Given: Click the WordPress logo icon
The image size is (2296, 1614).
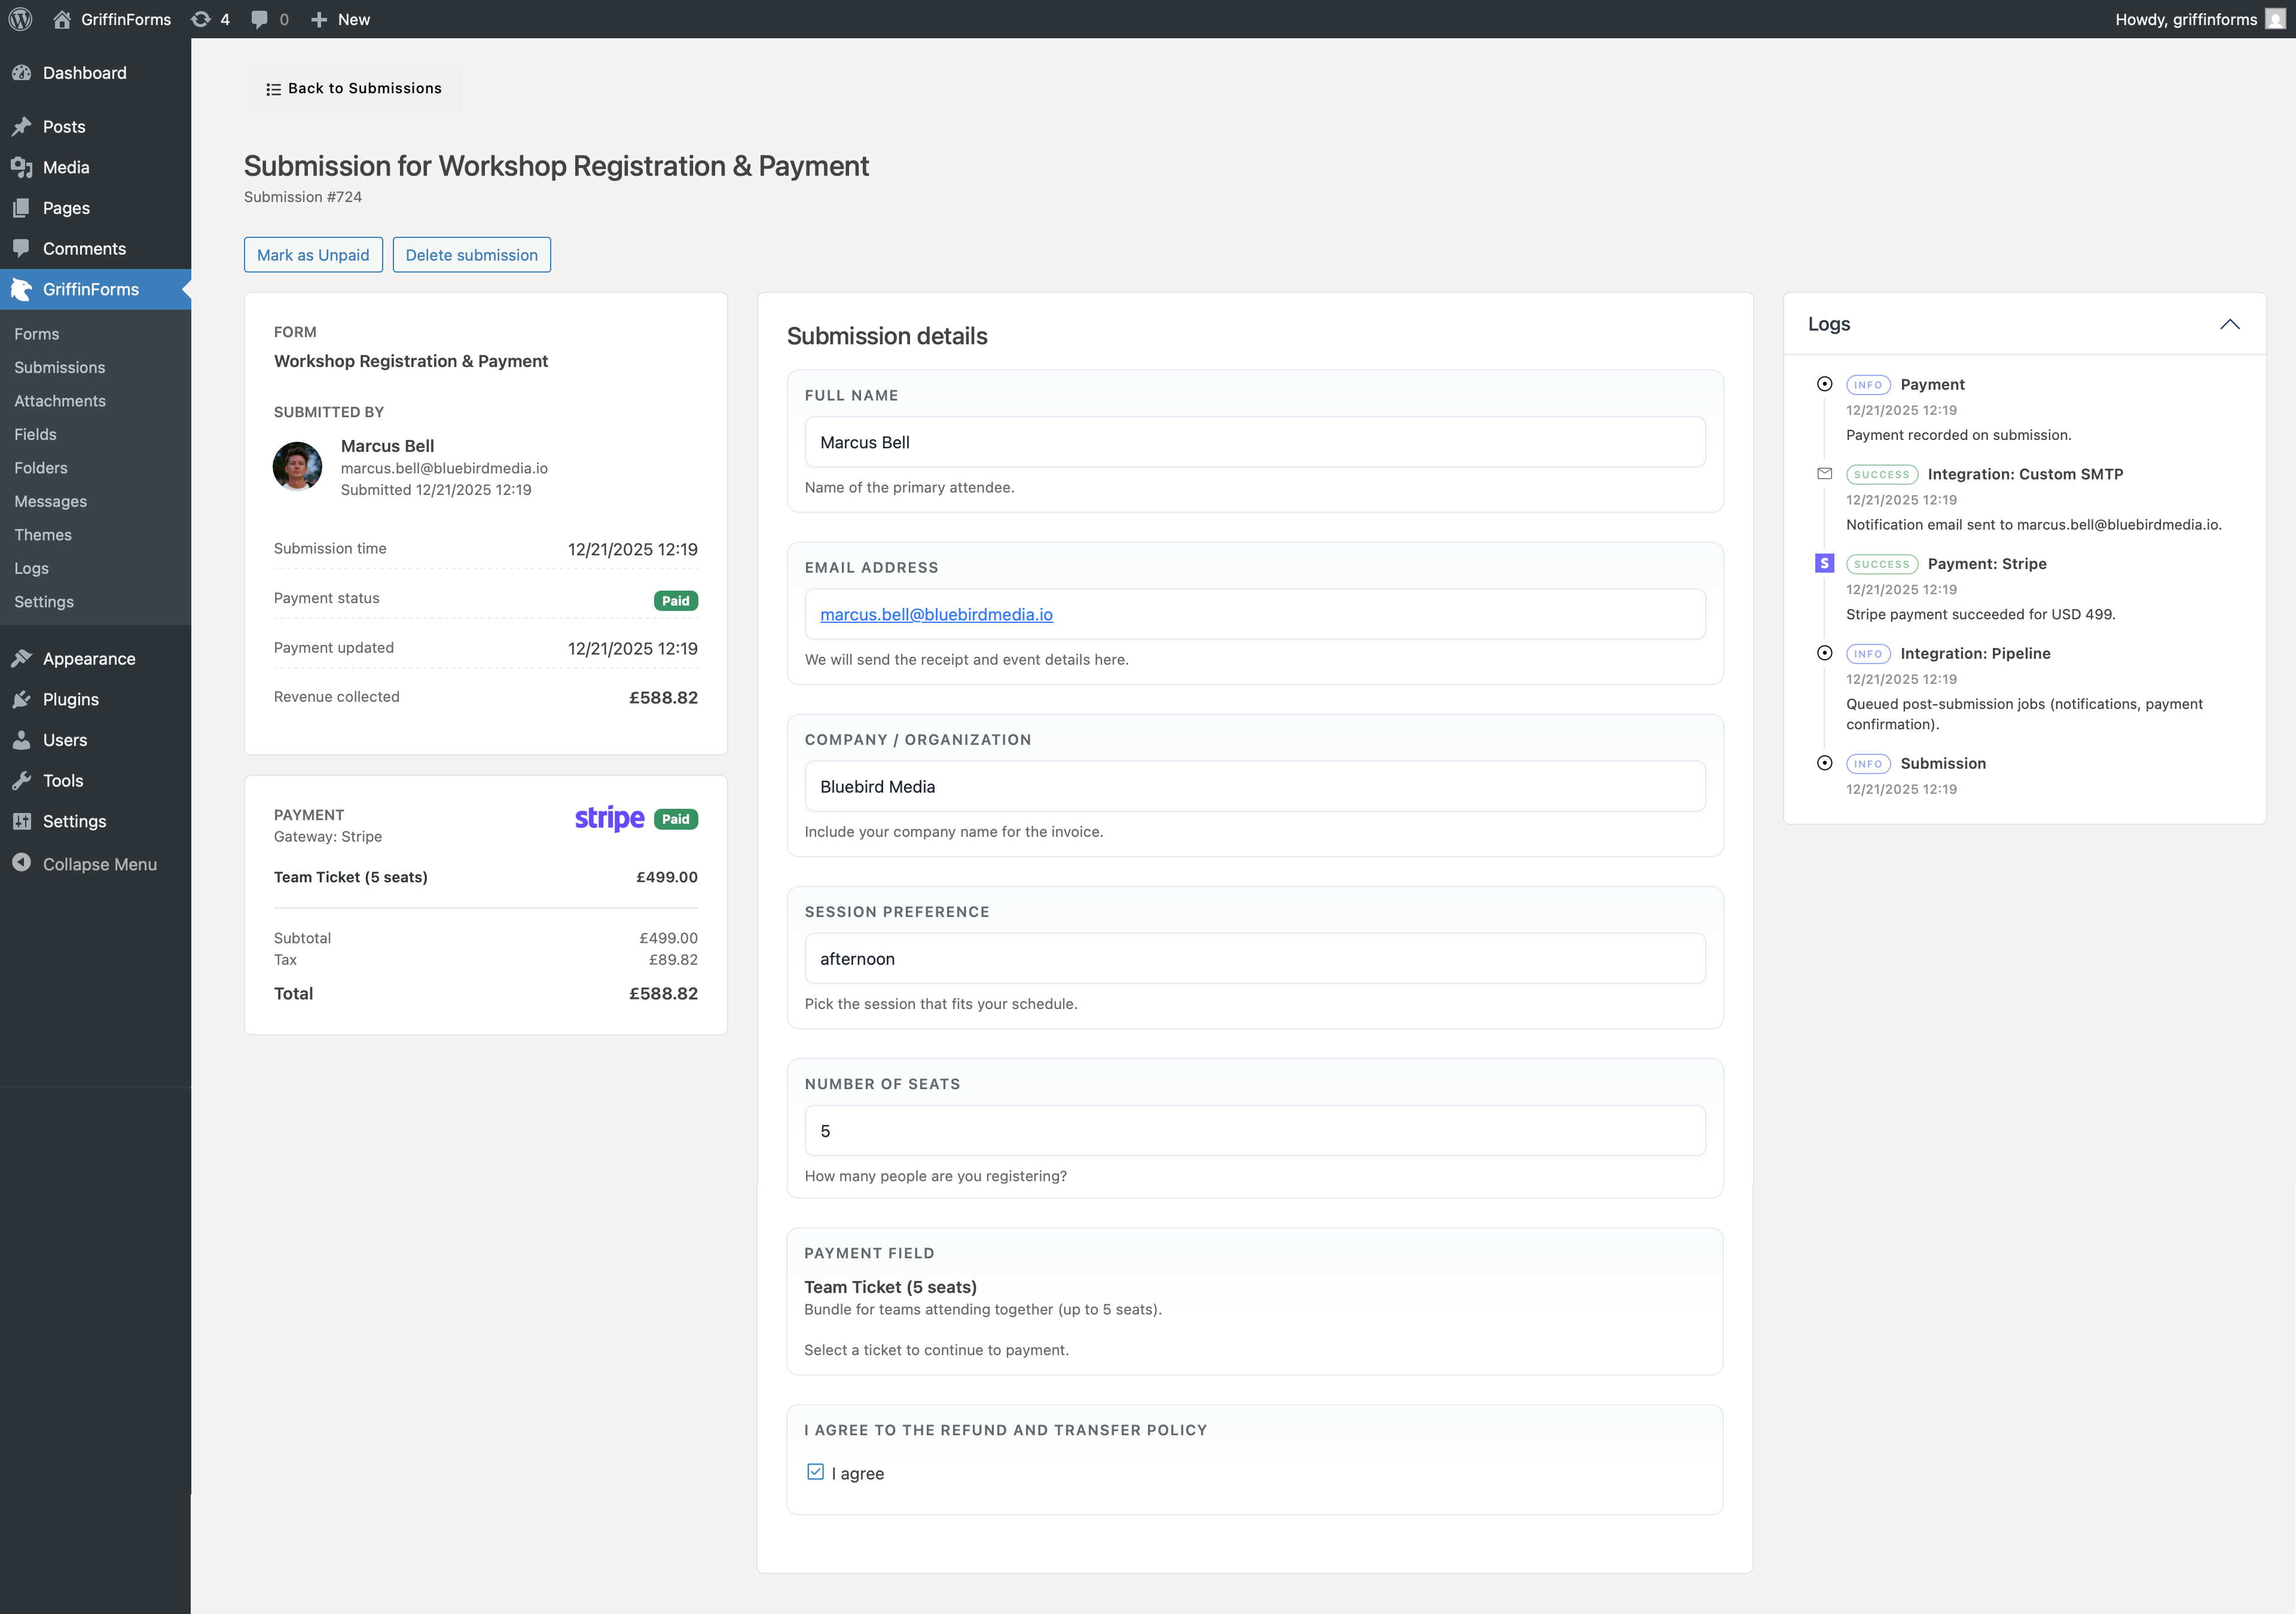Looking at the screenshot, I should click(x=20, y=19).
